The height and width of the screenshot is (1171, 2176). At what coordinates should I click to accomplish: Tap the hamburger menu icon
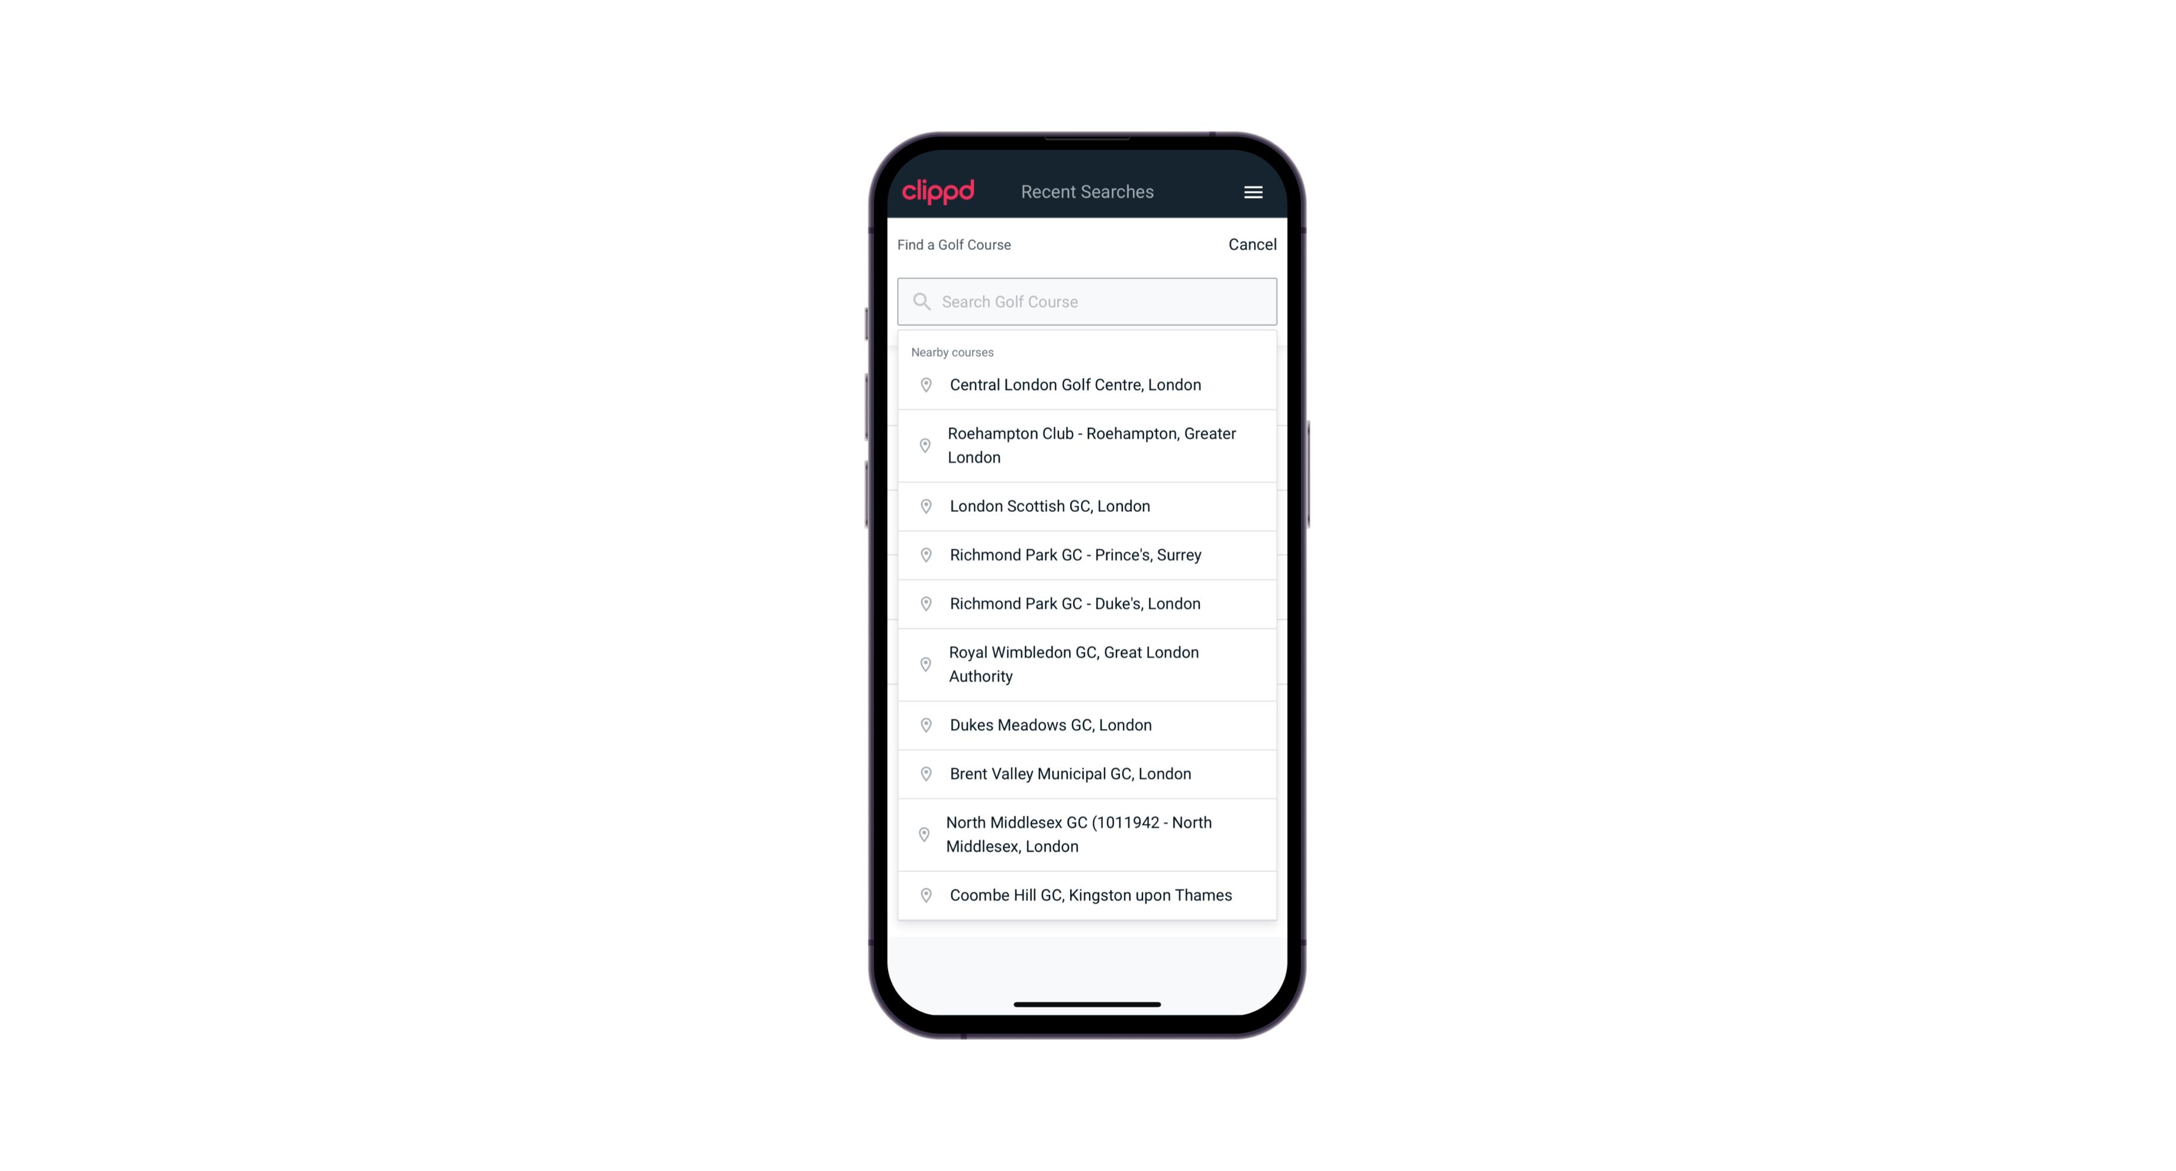[1252, 192]
